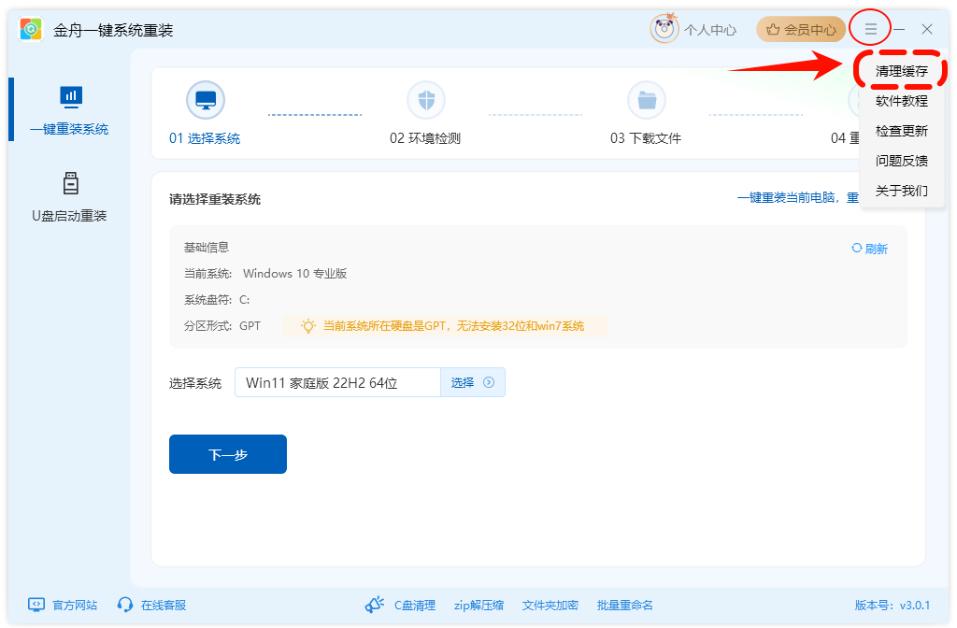
Task: Open the hamburger menu icon
Action: pos(870,29)
